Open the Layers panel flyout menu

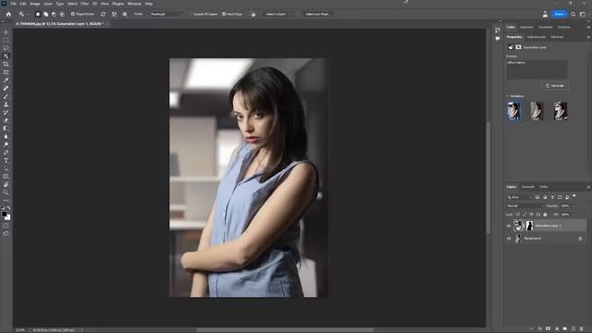click(x=588, y=187)
